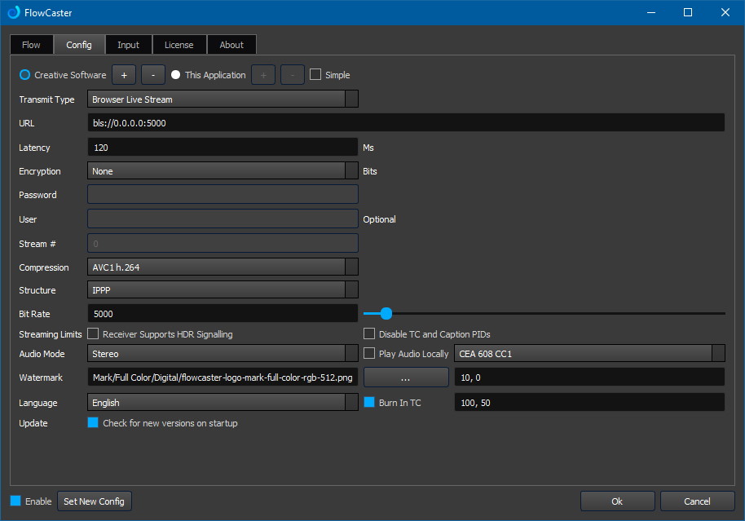Click the watermark position field showing 10, 0
Viewport: 745px width, 521px height.
point(589,378)
